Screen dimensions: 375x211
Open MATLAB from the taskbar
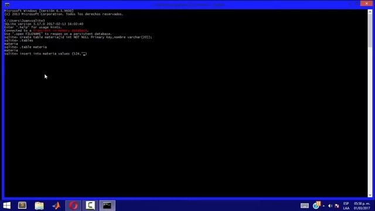click(56, 206)
